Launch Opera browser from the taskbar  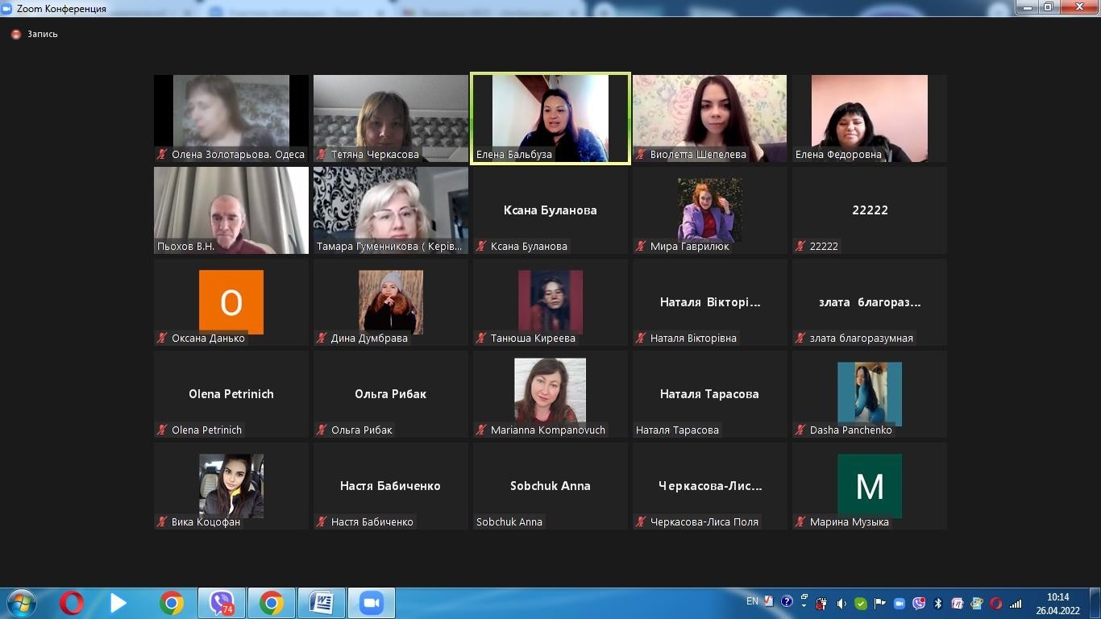click(71, 603)
